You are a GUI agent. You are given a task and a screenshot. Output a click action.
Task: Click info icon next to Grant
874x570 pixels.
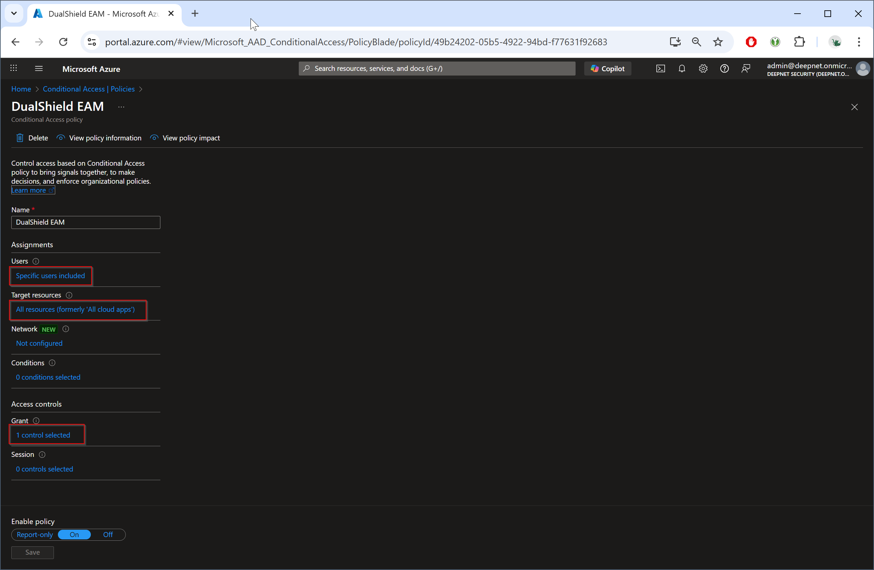pyautogui.click(x=36, y=421)
